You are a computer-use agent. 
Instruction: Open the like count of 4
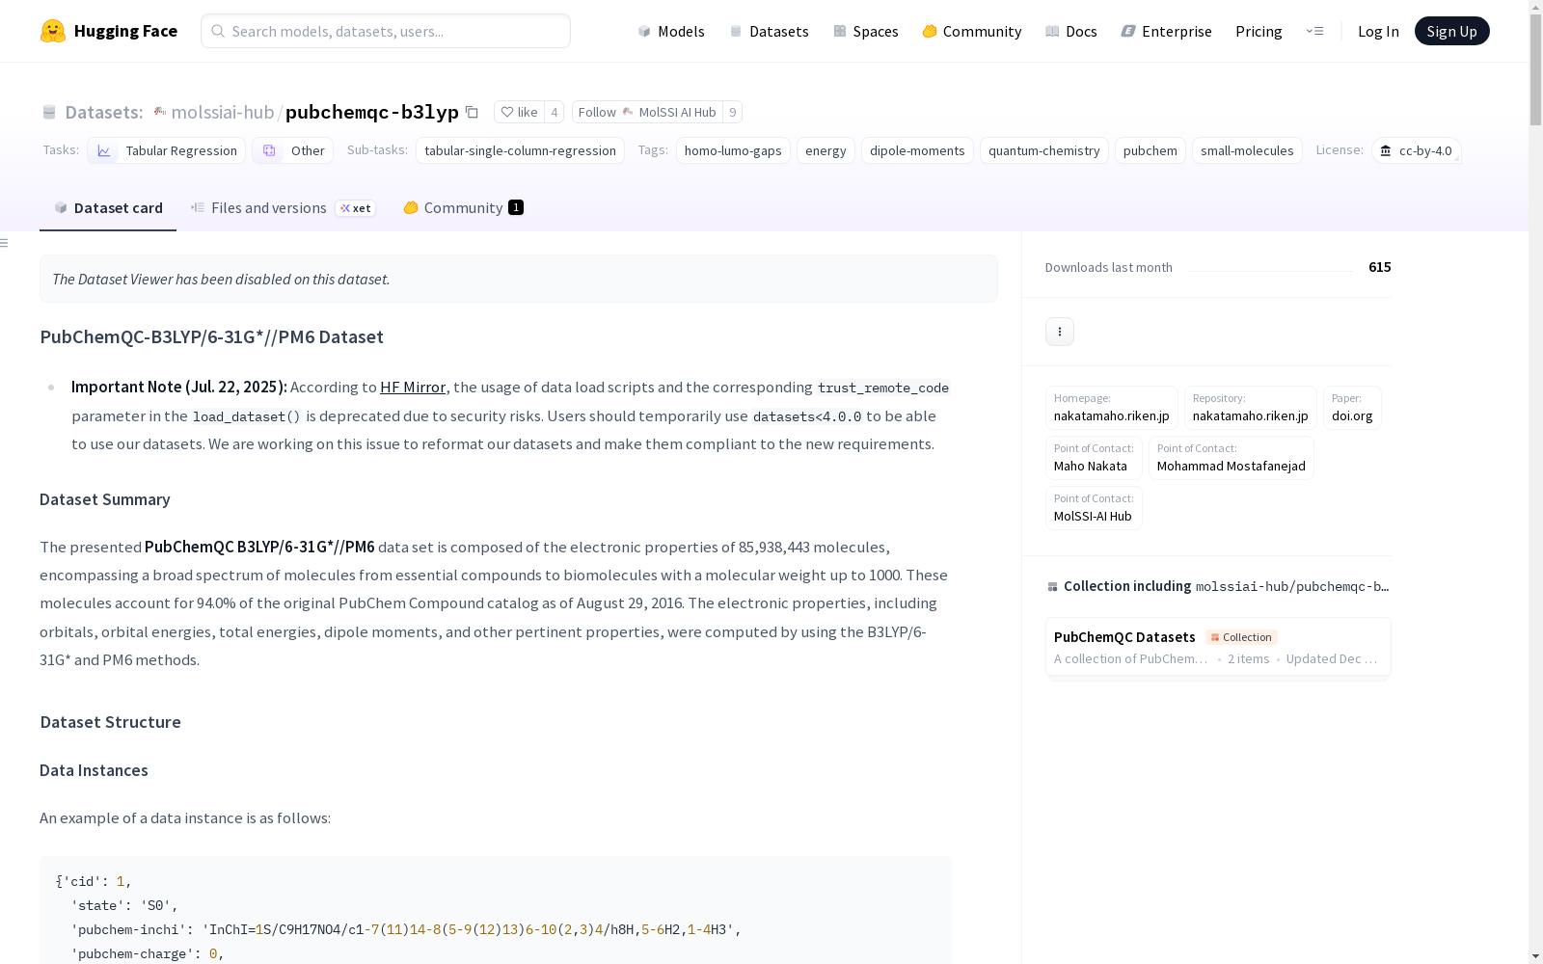[554, 112]
